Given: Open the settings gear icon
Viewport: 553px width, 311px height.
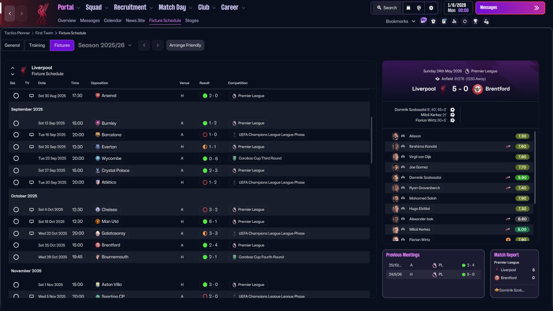Looking at the screenshot, I should point(431,8).
